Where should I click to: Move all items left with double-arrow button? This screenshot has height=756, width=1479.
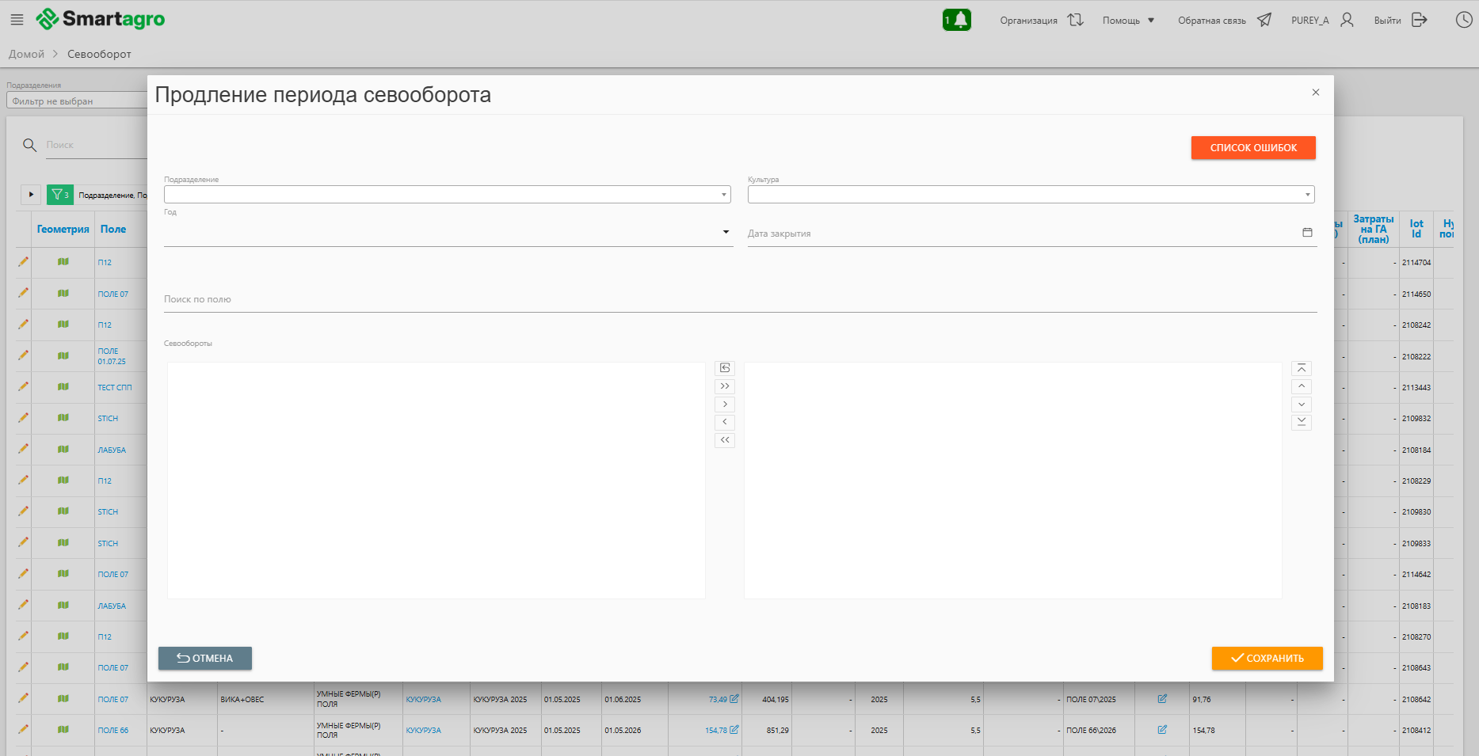pyautogui.click(x=724, y=440)
